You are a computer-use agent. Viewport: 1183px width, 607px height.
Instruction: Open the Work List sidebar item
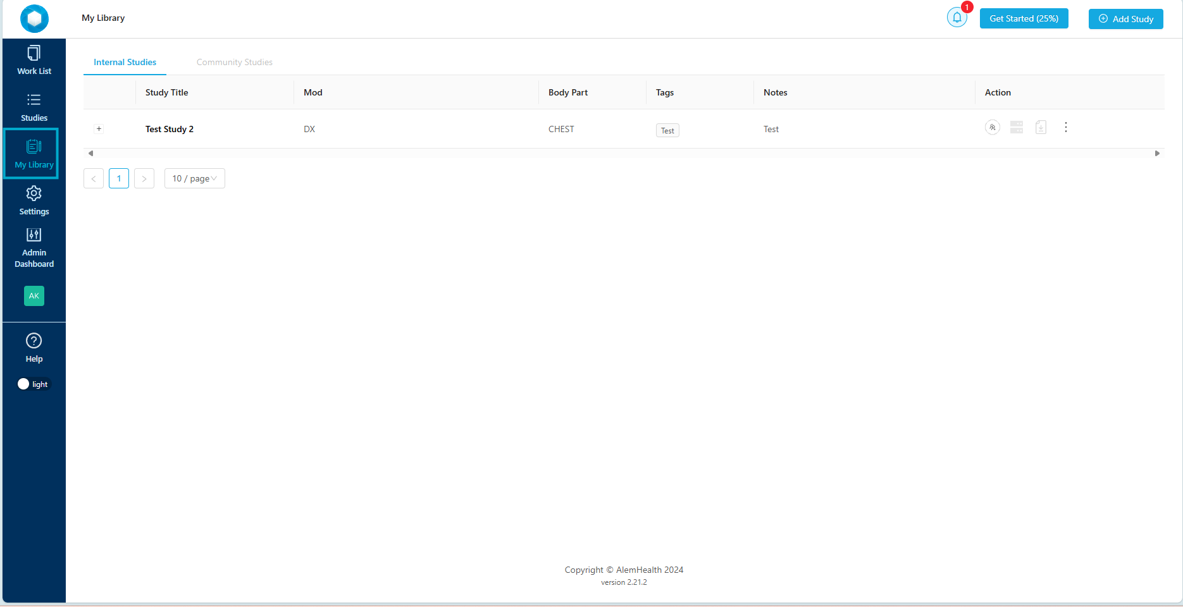point(34,60)
